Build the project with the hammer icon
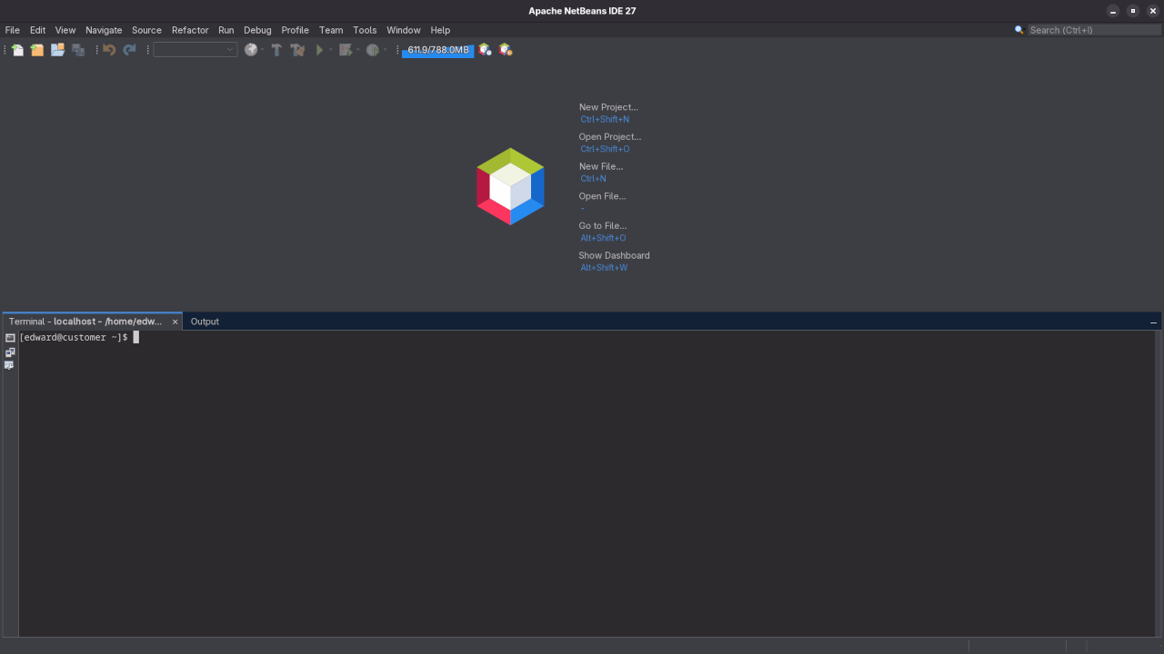The width and height of the screenshot is (1164, 654). pos(277,50)
